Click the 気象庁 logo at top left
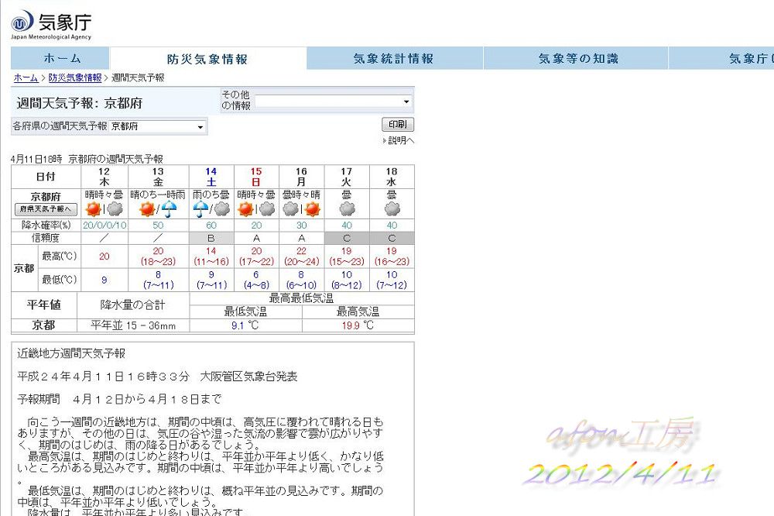Screen dimensions: 774x516 point(51,24)
